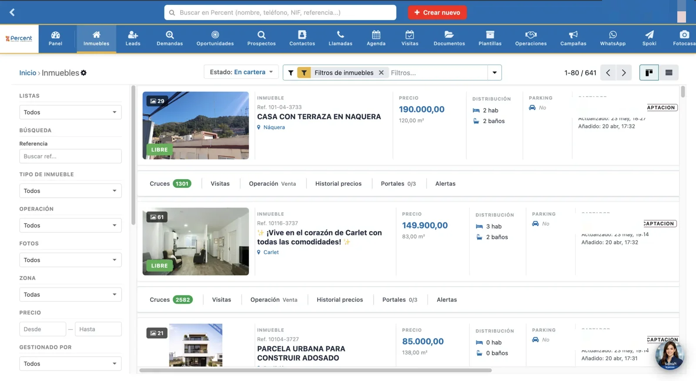Click the yellow funnel filter icon
Screen dimensions: 696x381
tap(304, 73)
